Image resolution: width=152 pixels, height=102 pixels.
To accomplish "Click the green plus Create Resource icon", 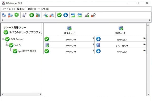I will click(32, 15).
